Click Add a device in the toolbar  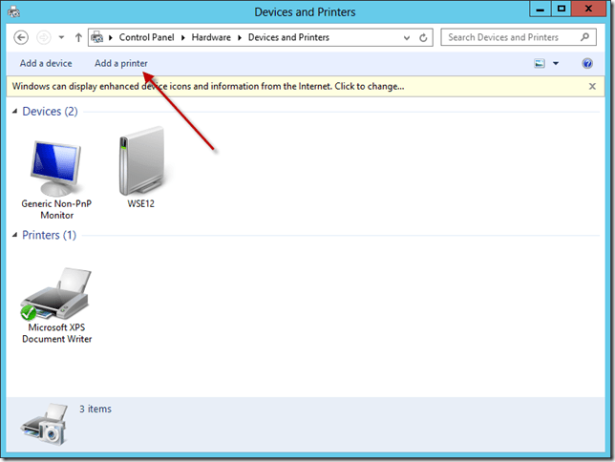point(46,63)
